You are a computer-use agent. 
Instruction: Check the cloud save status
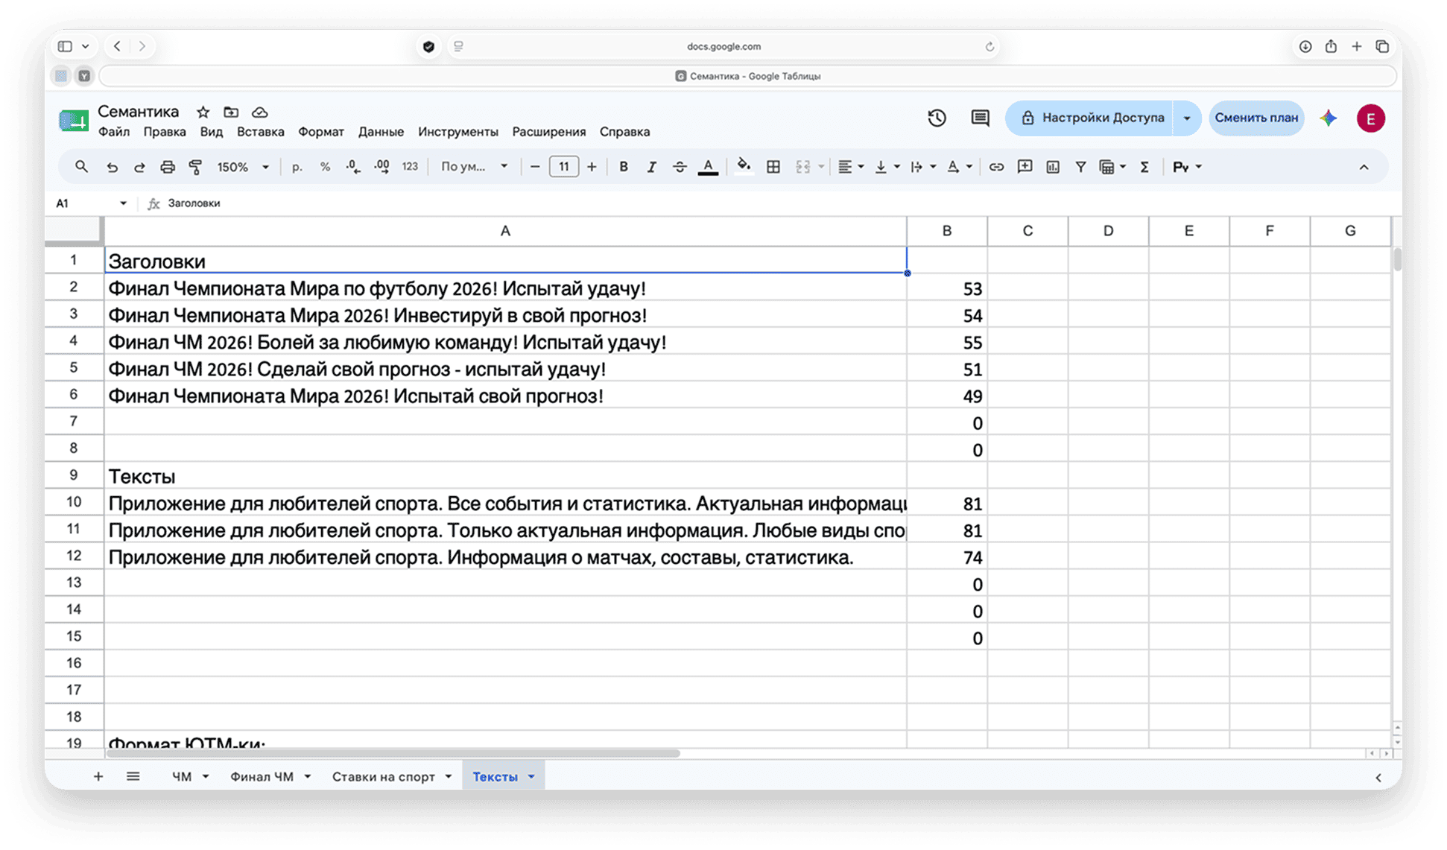[259, 112]
